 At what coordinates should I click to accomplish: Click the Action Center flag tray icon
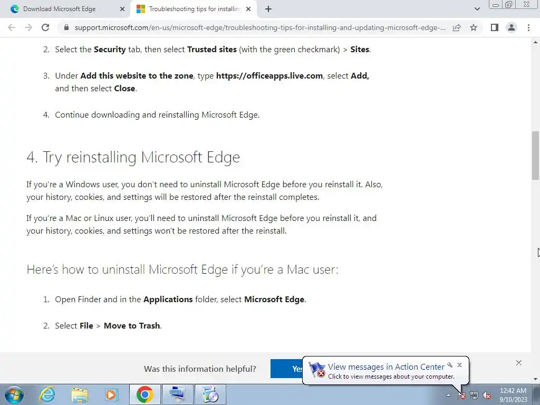[x=461, y=396]
